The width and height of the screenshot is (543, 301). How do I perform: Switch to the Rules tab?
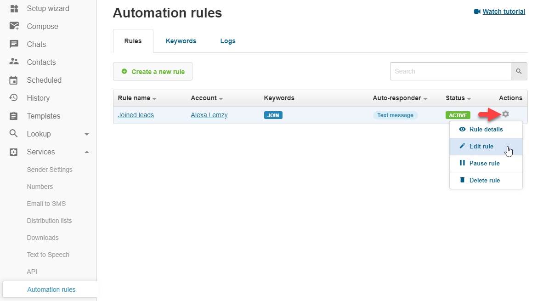click(x=133, y=41)
